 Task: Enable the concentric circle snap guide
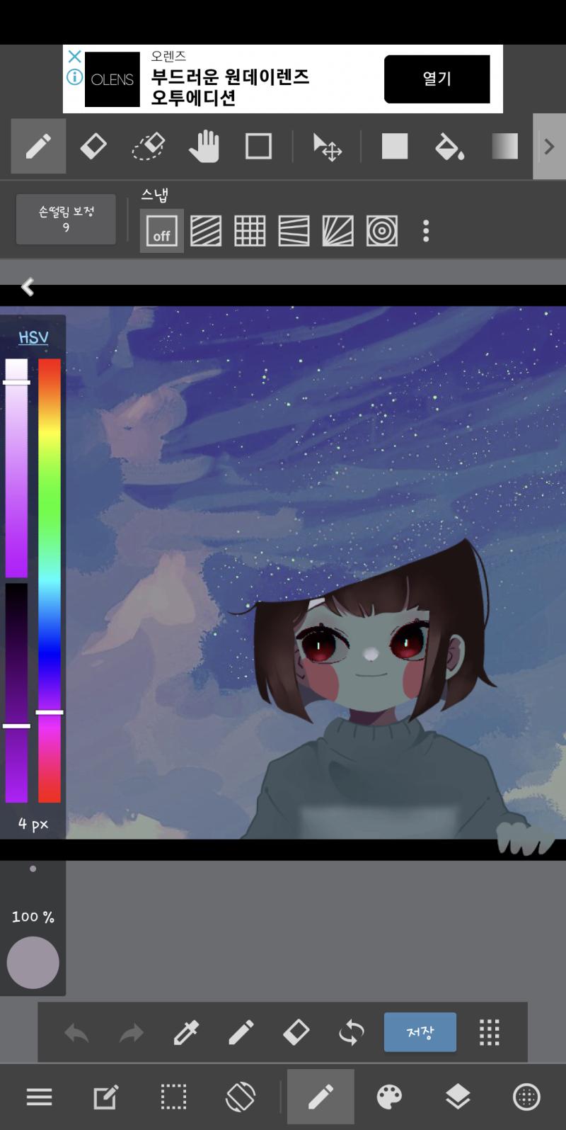(x=382, y=231)
